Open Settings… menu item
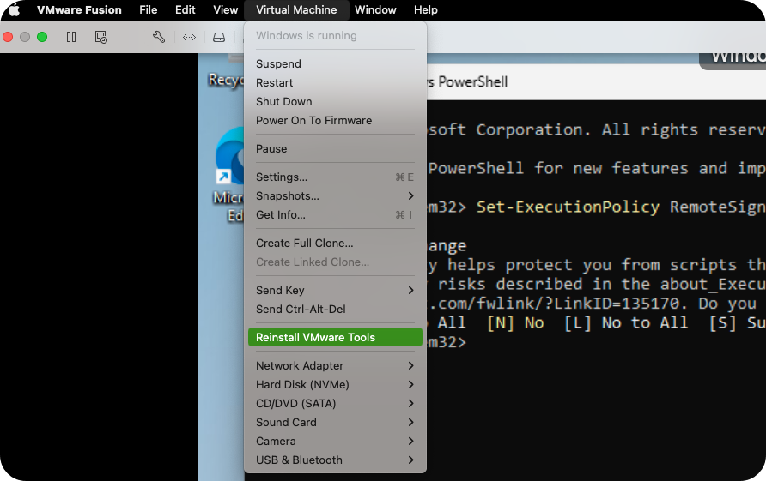This screenshot has height=481, width=766. click(x=335, y=177)
